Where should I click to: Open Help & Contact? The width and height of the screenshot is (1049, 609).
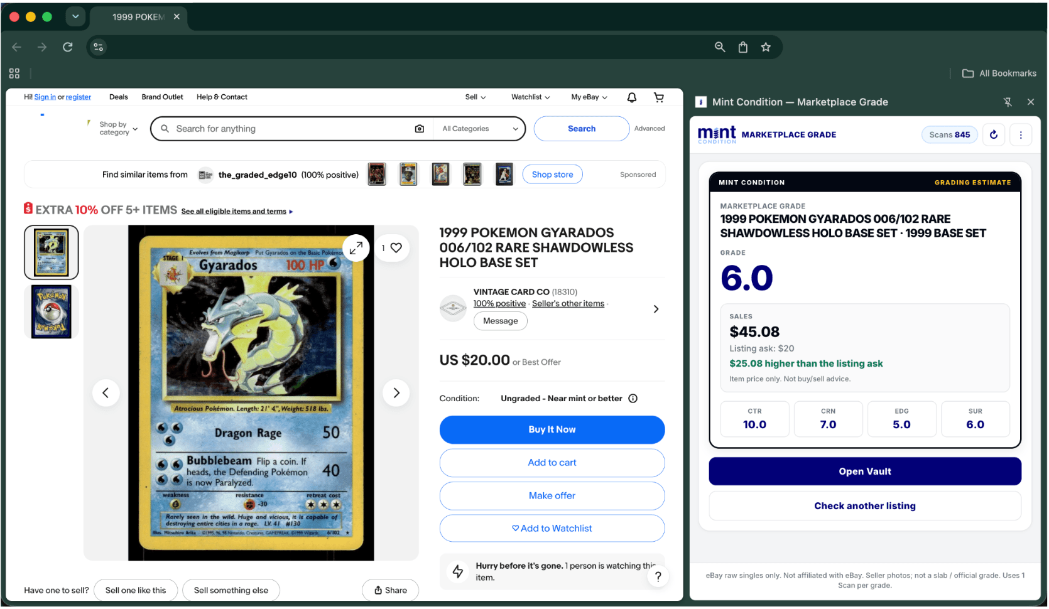(222, 97)
